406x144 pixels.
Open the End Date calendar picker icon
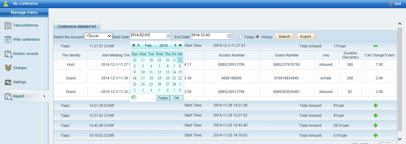pos(229,36)
